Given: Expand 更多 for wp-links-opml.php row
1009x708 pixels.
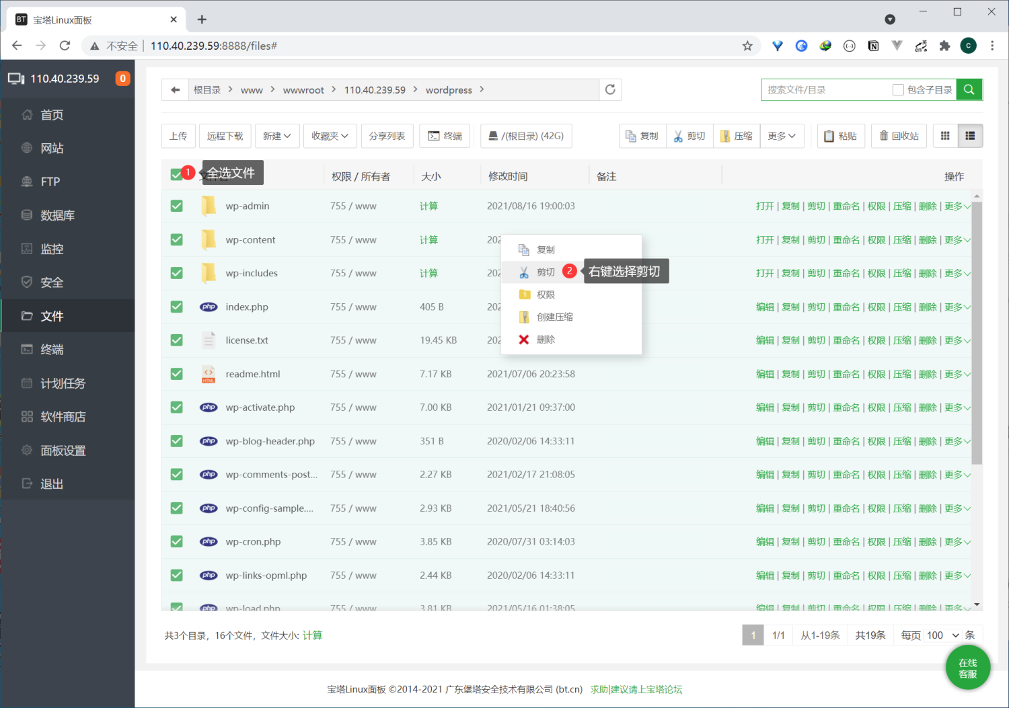Looking at the screenshot, I should tap(957, 576).
